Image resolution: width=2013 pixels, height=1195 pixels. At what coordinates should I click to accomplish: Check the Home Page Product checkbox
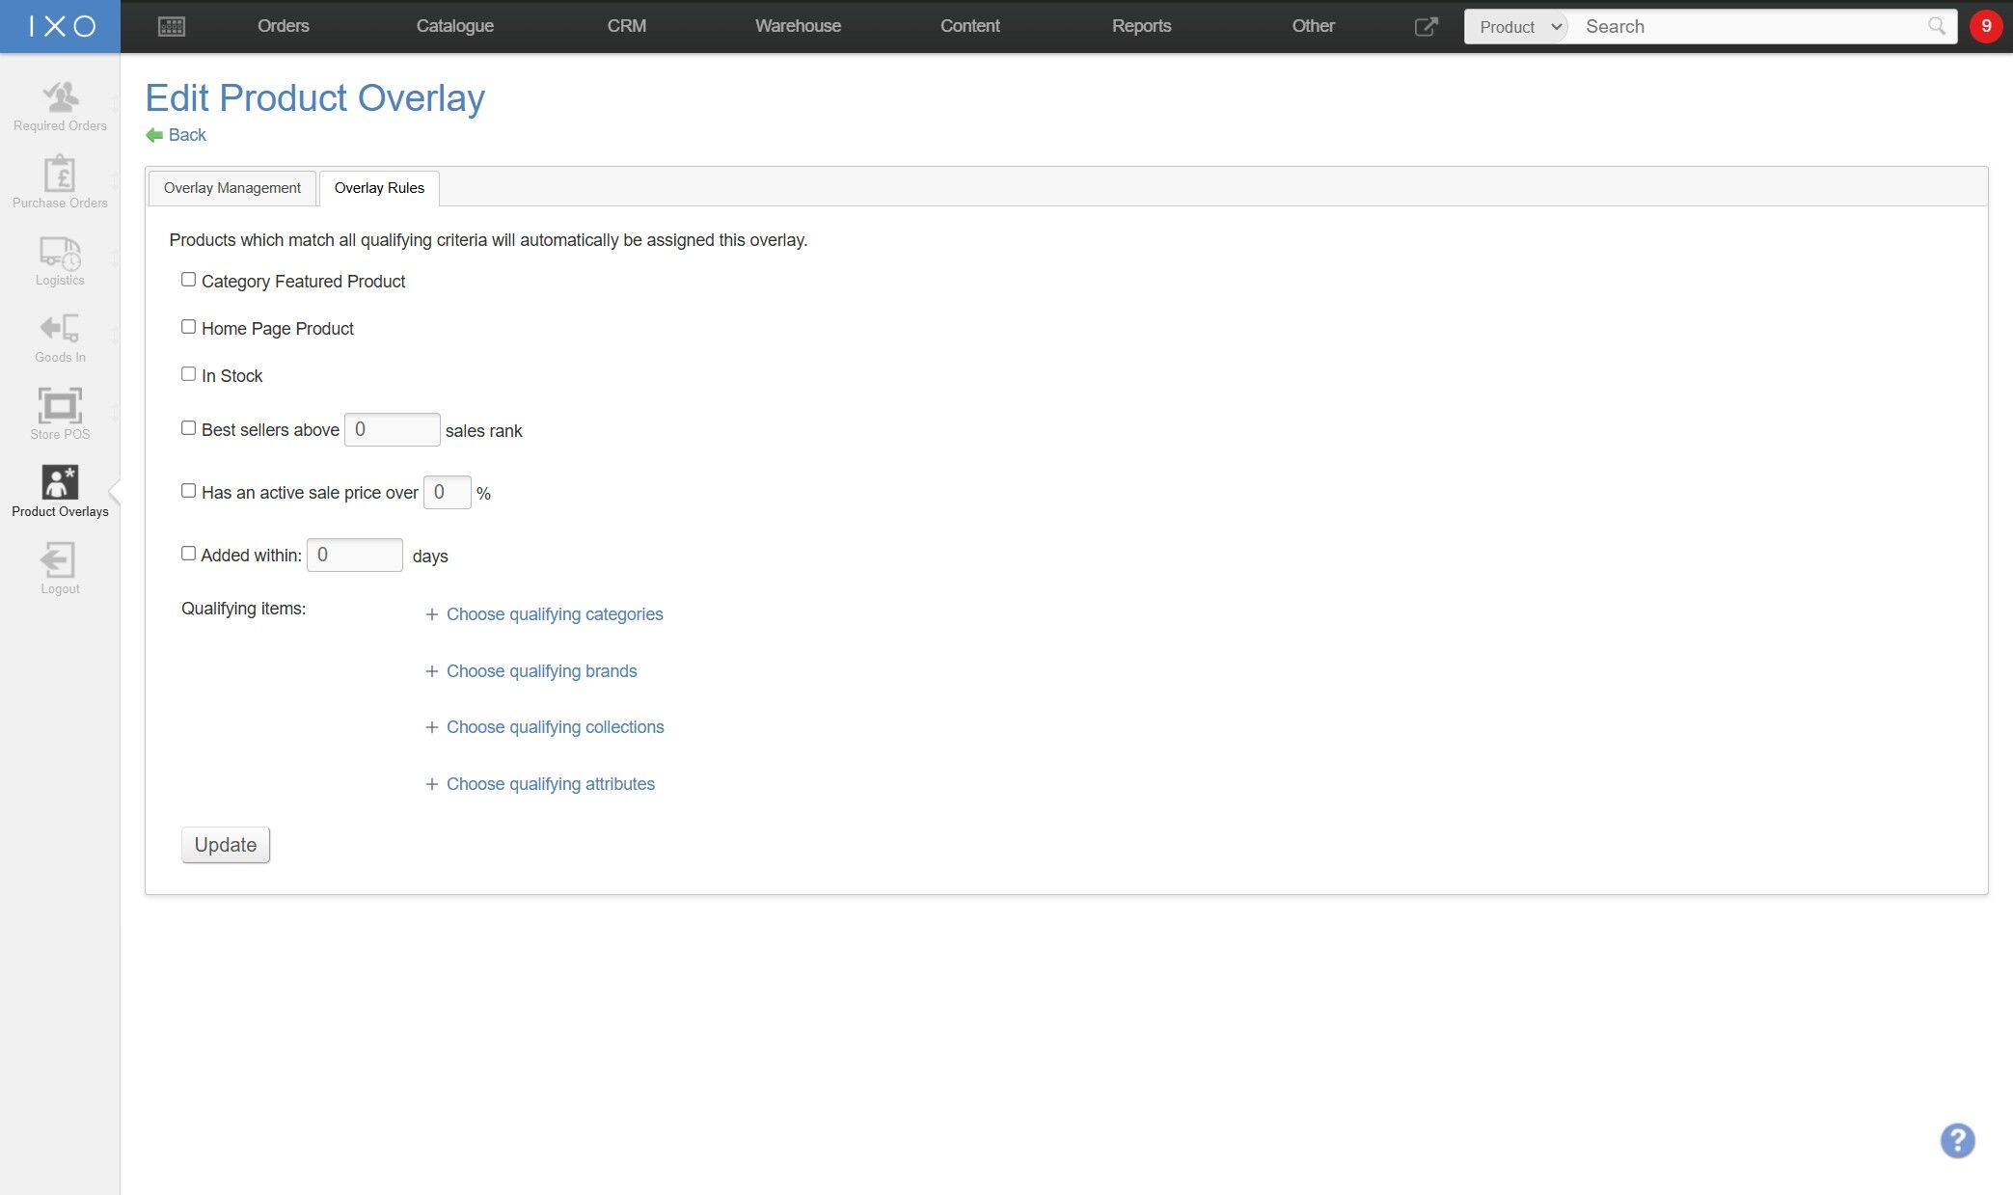(x=188, y=327)
